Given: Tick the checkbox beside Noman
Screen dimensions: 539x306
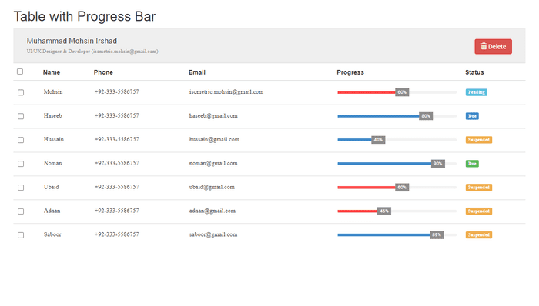Looking at the screenshot, I should [x=21, y=164].
